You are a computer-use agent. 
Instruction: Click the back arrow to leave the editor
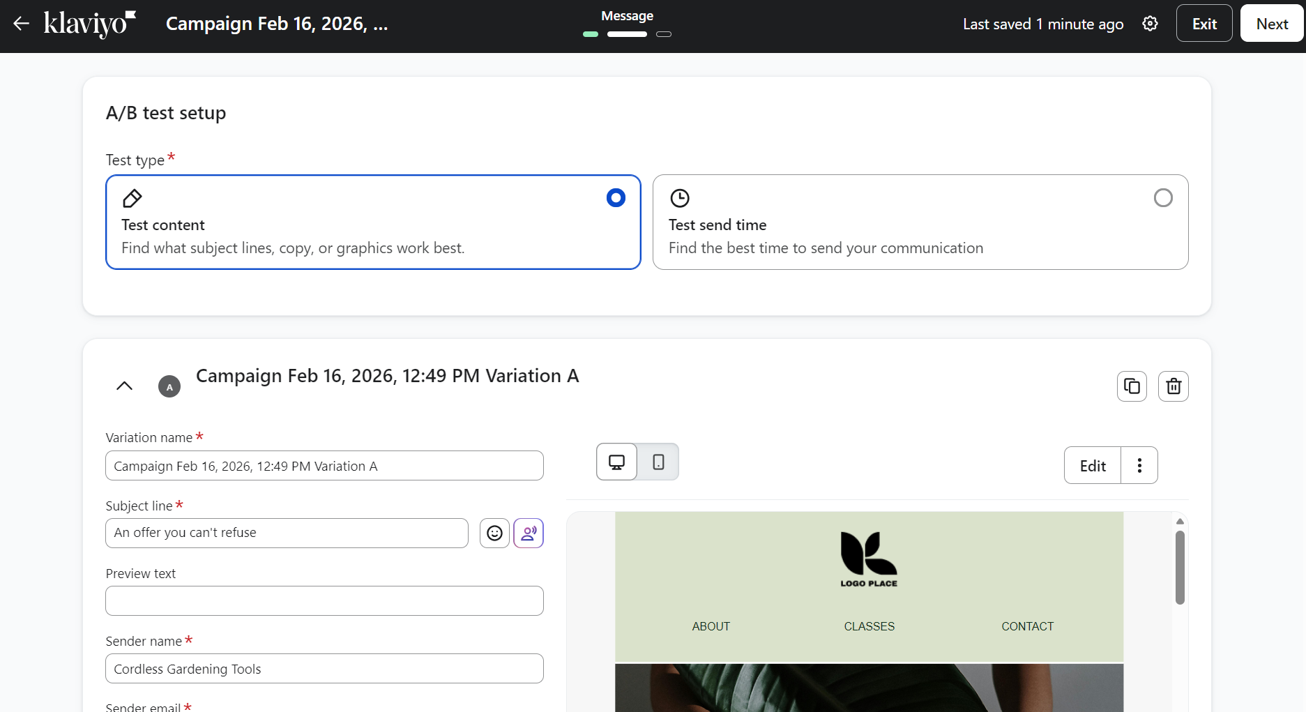[21, 23]
